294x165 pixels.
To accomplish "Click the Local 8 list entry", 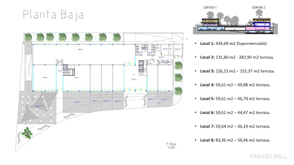I will [x=235, y=140].
